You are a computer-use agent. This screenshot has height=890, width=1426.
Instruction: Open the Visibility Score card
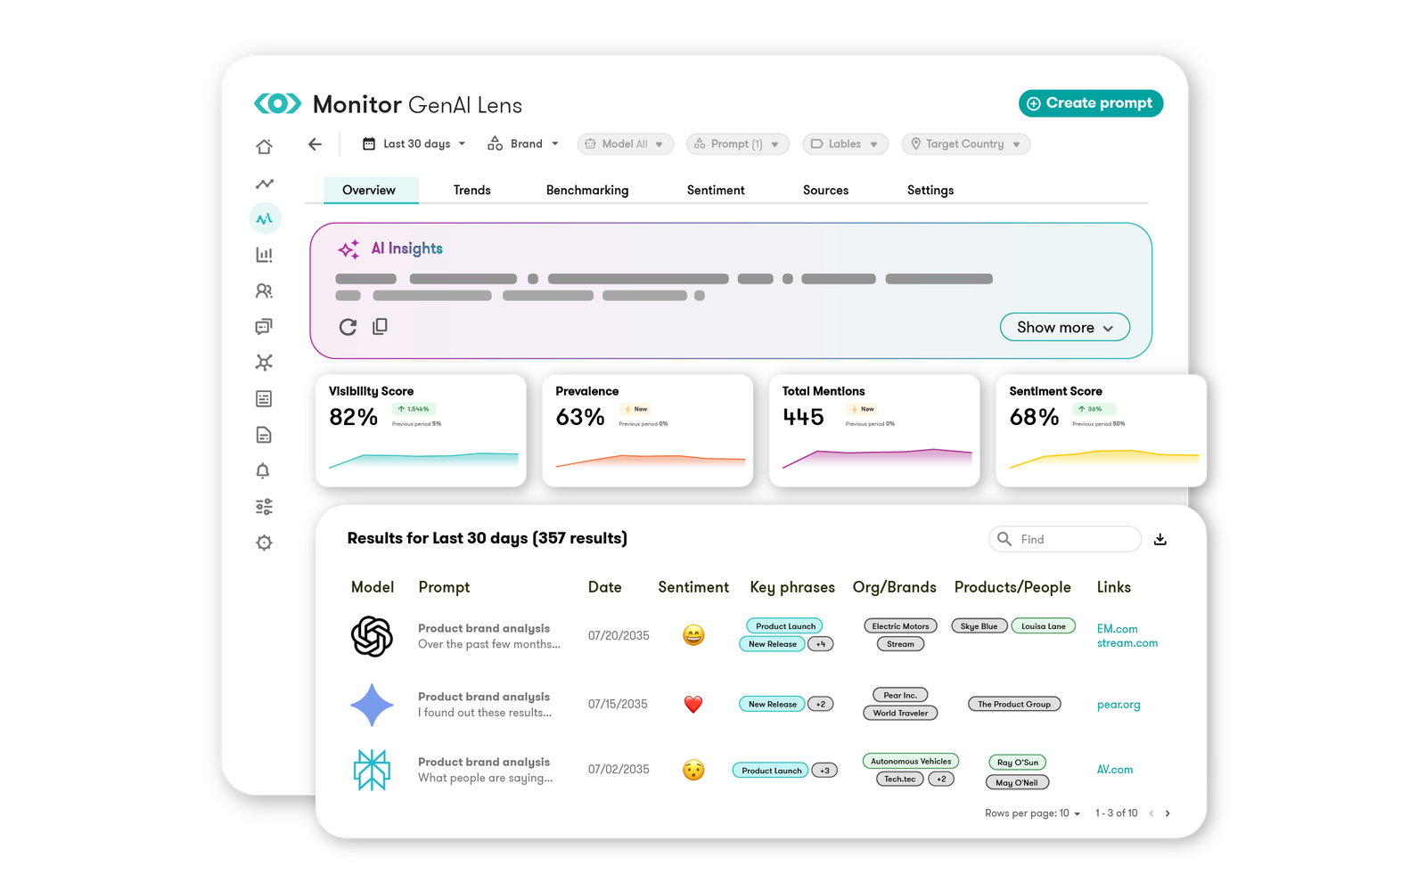coord(421,430)
